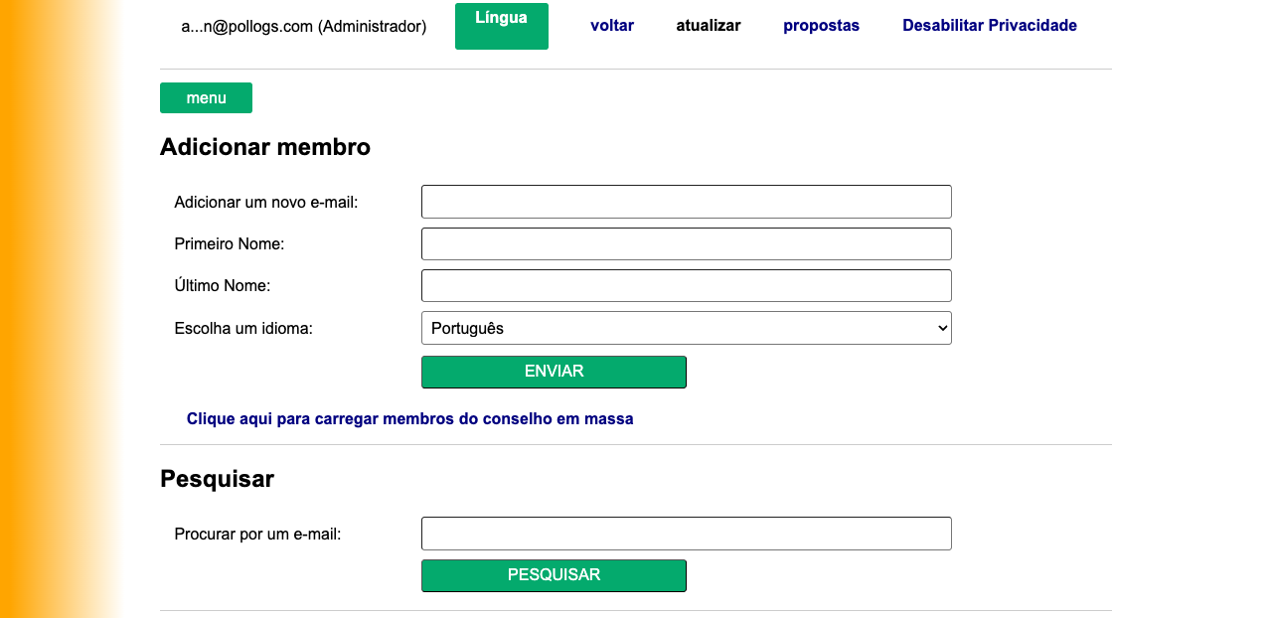Click the Último Nome text field
Image resolution: width=1273 pixels, height=618 pixels.
tap(687, 285)
